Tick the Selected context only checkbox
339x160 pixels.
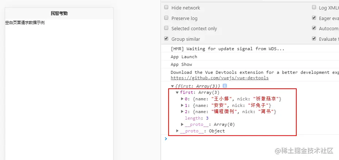[x=166, y=28]
